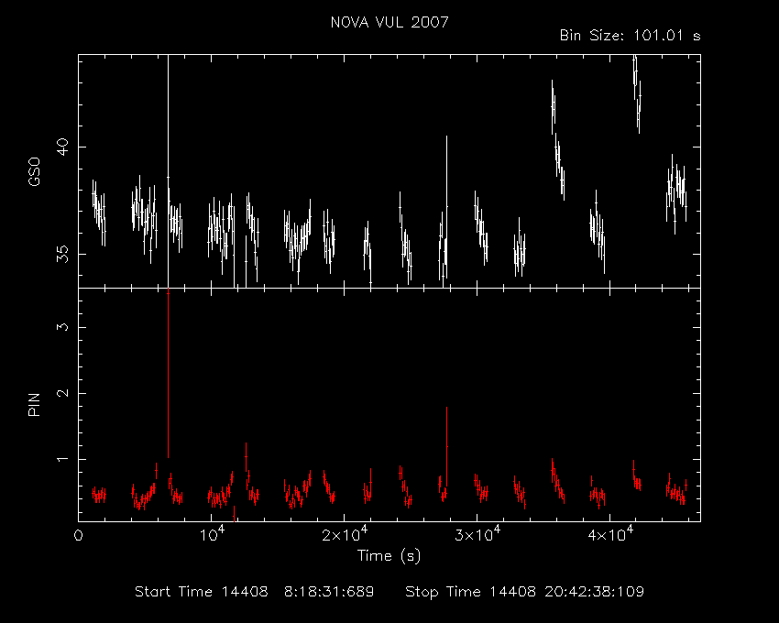This screenshot has width=779, height=623.
Task: Click the PIN axis label
Action: pyautogui.click(x=34, y=404)
